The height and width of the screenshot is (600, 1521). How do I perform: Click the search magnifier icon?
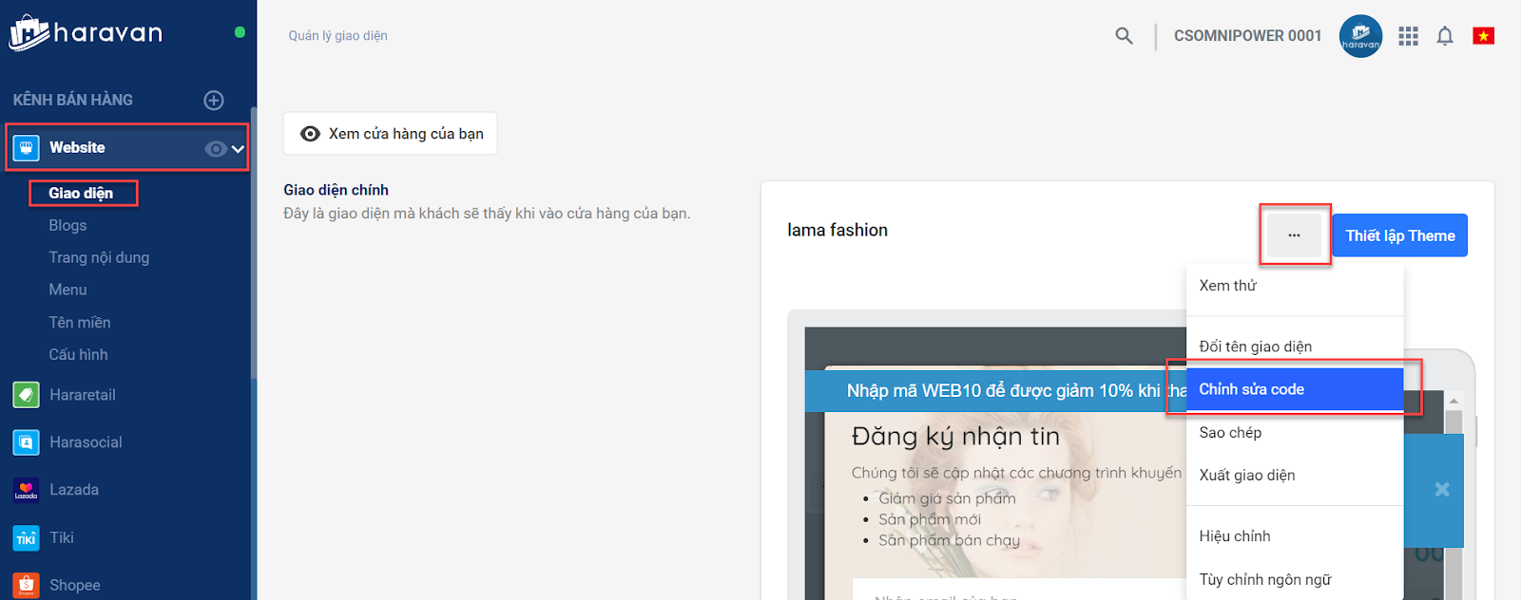click(1124, 36)
